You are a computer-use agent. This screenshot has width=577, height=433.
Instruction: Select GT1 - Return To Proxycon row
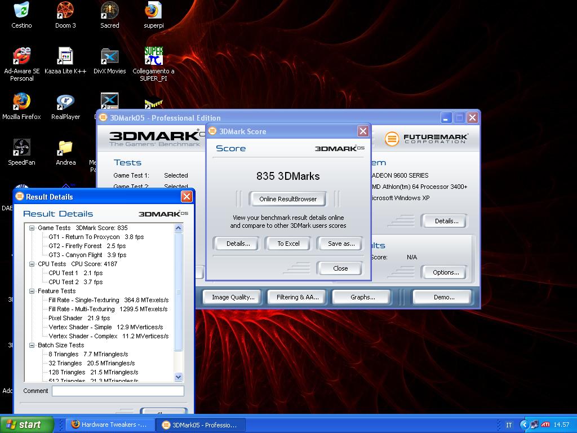(96, 237)
